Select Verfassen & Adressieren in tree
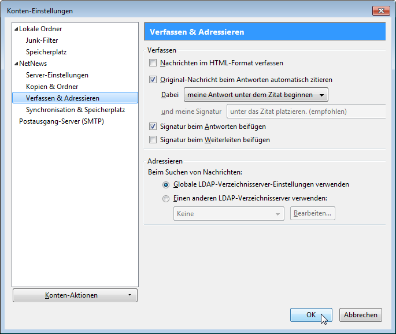 pos(62,98)
